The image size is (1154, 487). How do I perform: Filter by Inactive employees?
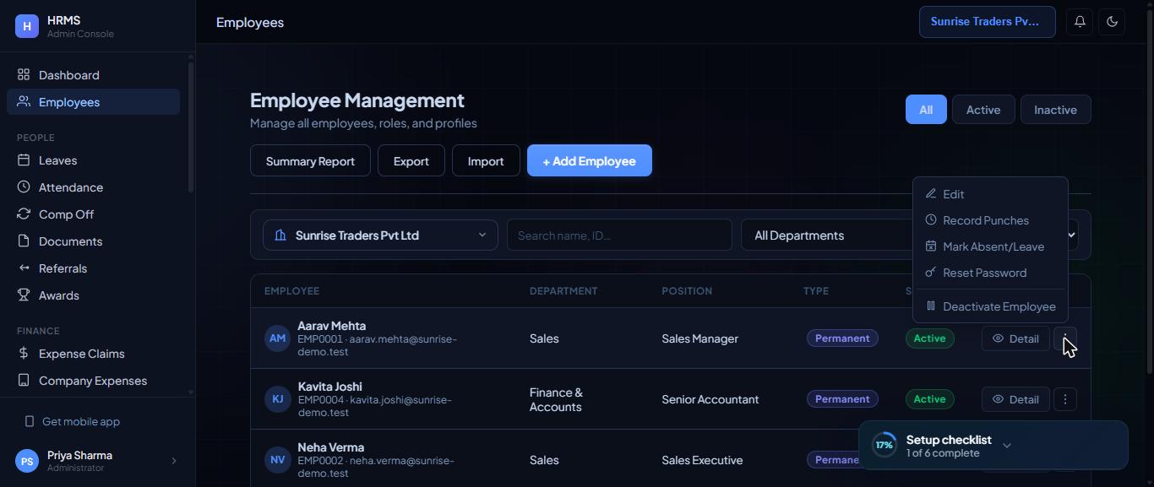(1055, 110)
